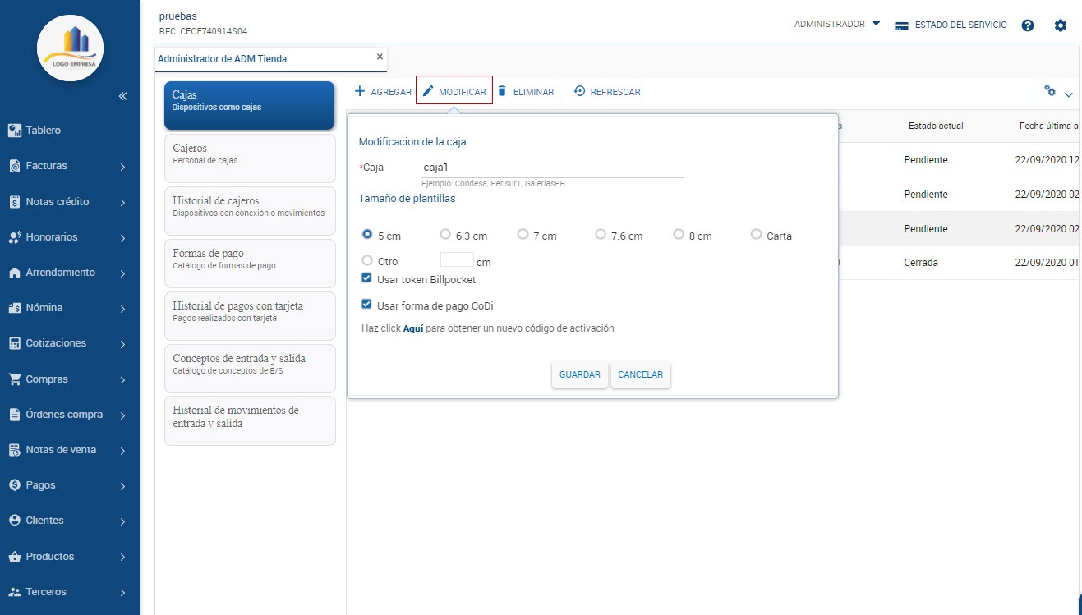
Task: Click the Modificar pencil button
Action: pos(454,91)
